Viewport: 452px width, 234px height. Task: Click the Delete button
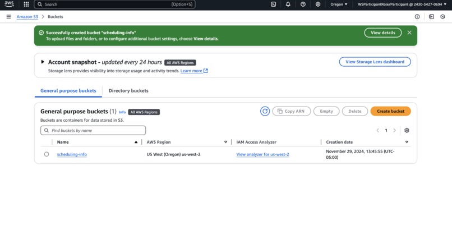point(355,111)
